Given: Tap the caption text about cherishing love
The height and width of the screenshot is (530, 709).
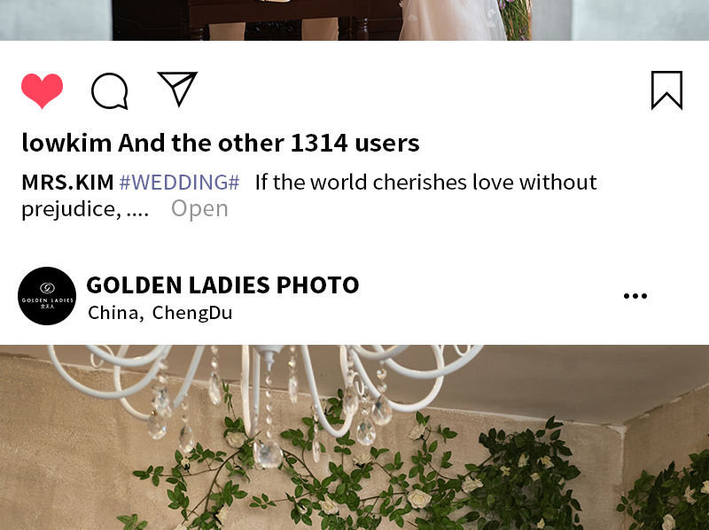Looking at the screenshot, I should tap(426, 183).
